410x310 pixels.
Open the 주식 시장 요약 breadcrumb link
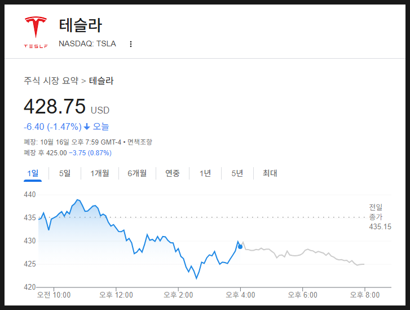pos(51,81)
